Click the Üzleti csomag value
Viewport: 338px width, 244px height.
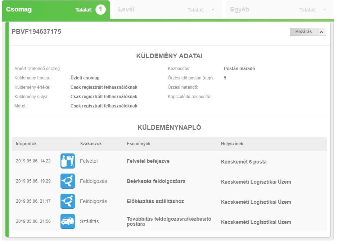tap(85, 78)
